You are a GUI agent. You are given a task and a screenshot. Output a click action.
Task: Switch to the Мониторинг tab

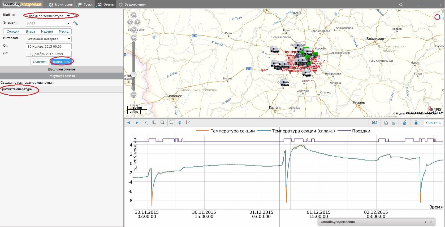(x=61, y=5)
